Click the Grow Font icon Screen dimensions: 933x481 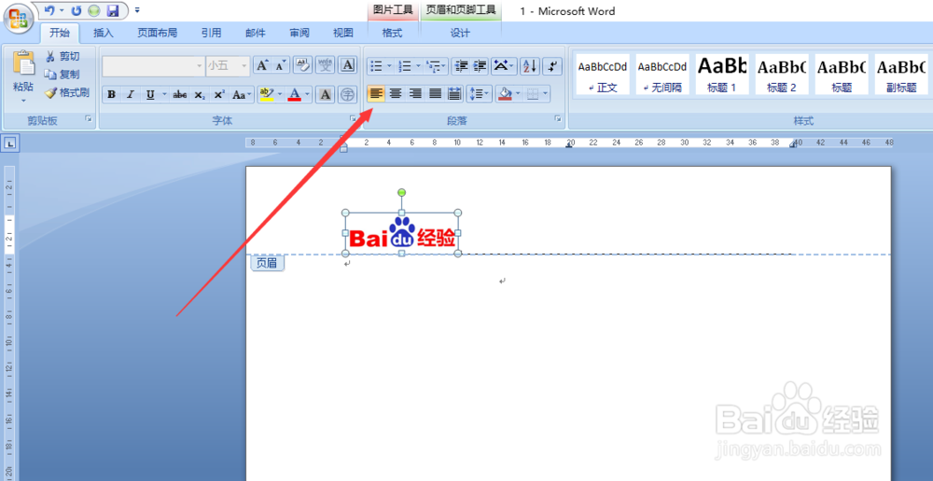pos(262,65)
